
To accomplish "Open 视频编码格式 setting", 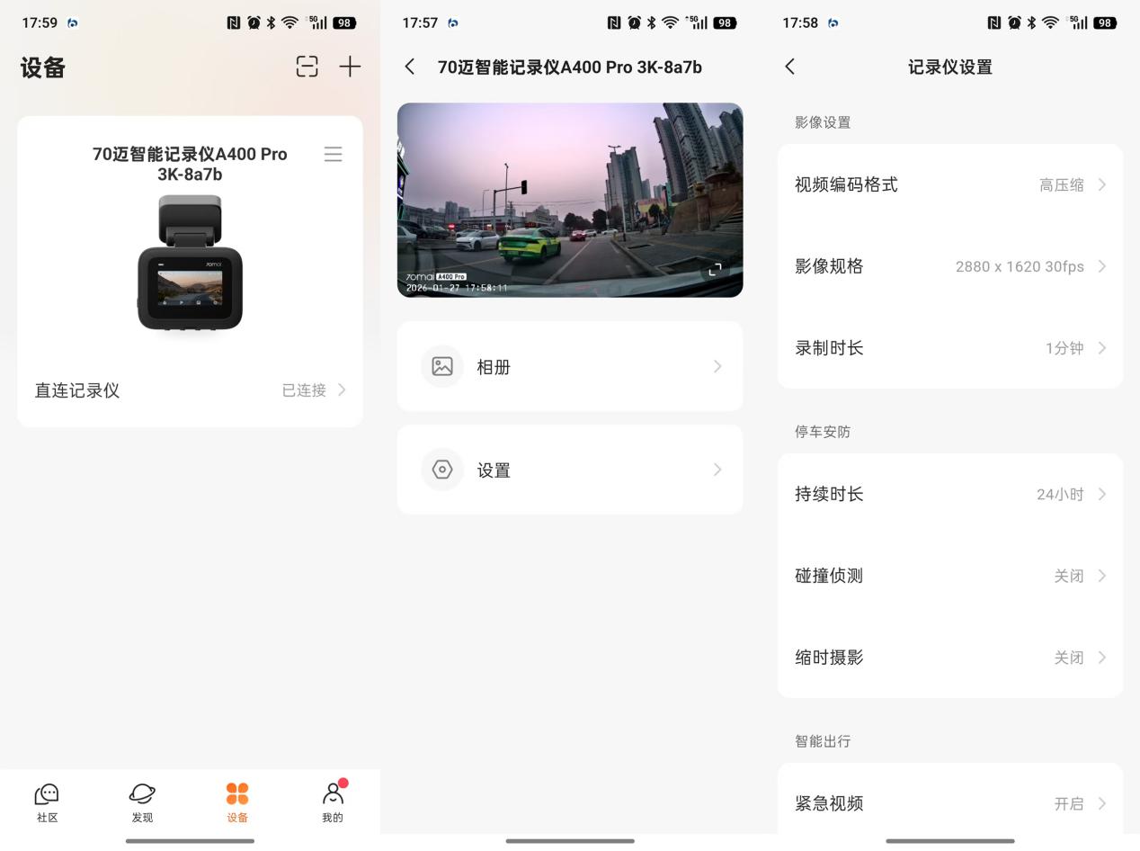I will point(950,184).
